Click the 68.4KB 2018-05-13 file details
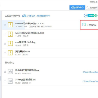The image size is (98, 98). tap(23, 73)
